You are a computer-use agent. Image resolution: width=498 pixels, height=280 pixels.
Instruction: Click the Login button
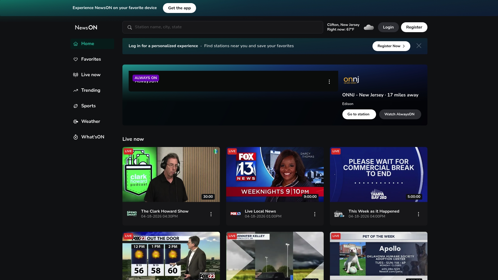[388, 27]
